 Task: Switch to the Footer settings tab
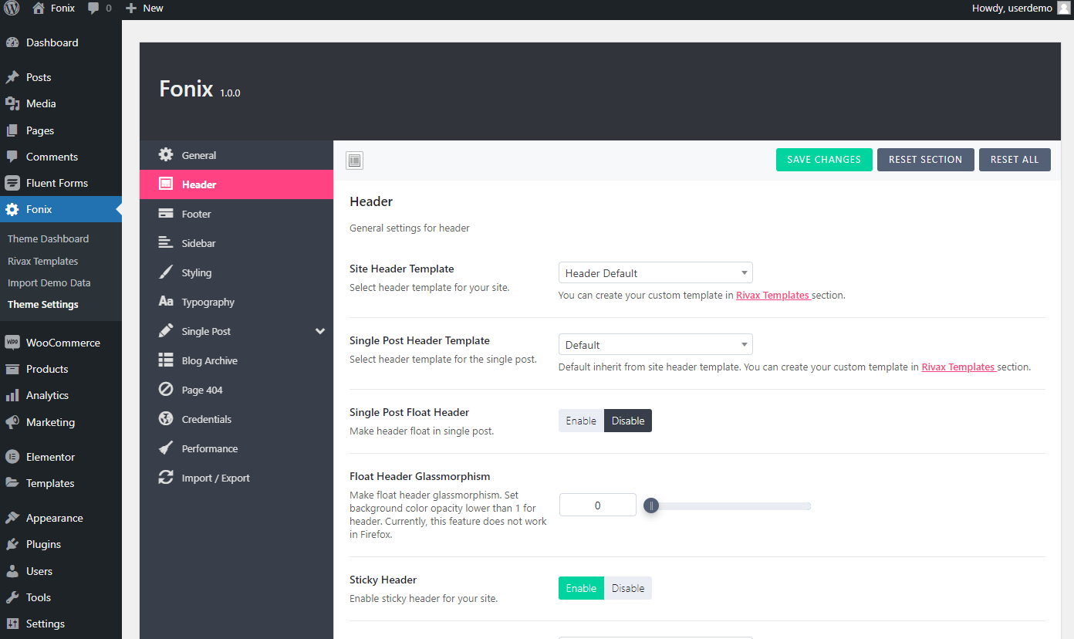click(x=196, y=214)
